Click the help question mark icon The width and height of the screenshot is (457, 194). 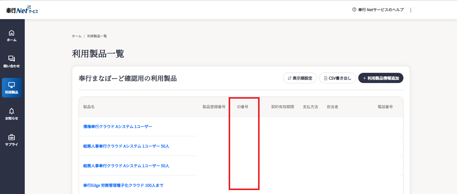pyautogui.click(x=354, y=10)
